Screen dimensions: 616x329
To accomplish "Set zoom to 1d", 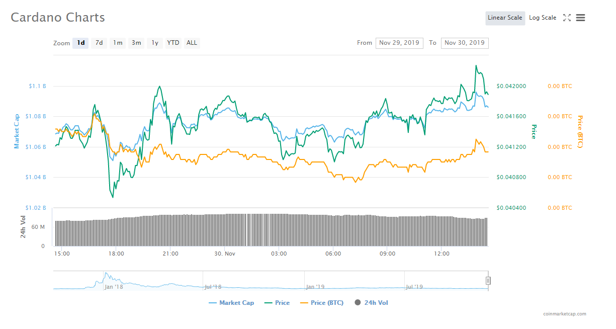I will (x=81, y=43).
